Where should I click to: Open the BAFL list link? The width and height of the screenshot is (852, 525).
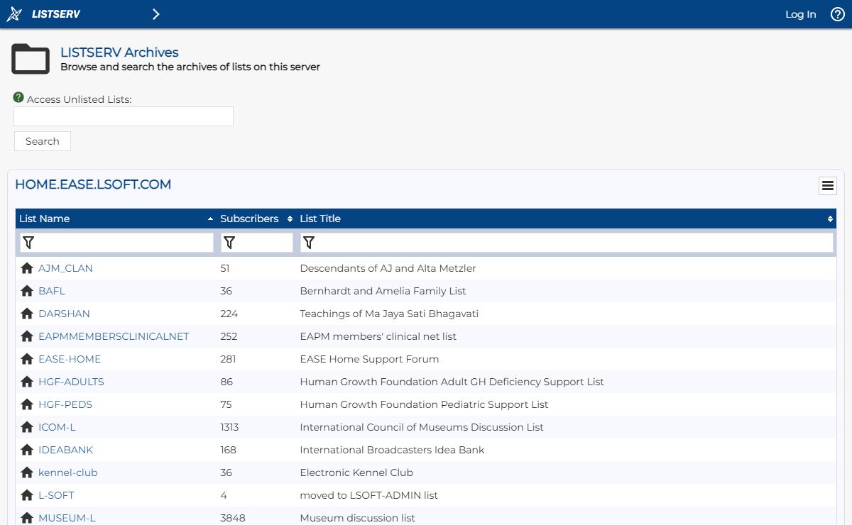(52, 291)
